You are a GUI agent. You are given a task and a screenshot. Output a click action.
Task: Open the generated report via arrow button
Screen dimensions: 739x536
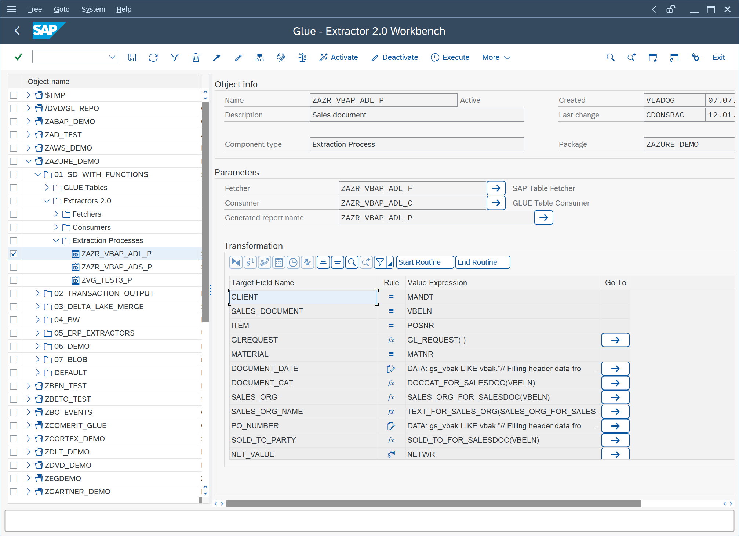544,218
